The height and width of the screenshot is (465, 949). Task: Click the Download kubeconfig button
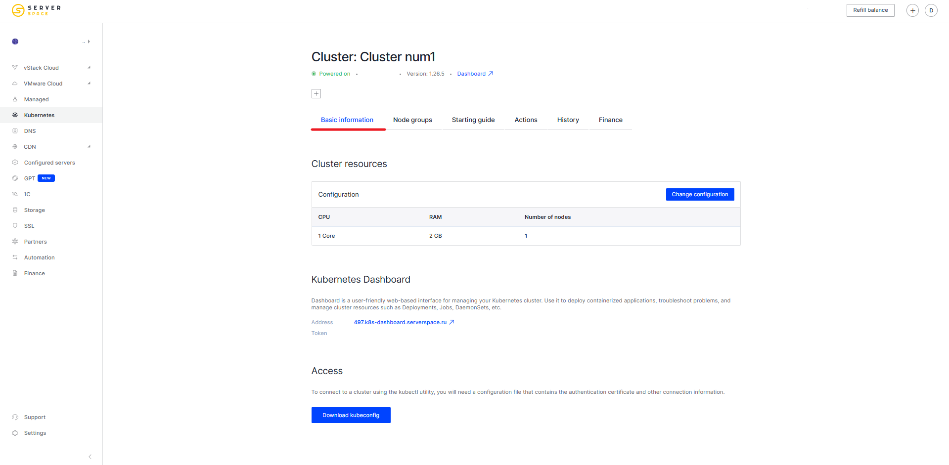point(351,415)
